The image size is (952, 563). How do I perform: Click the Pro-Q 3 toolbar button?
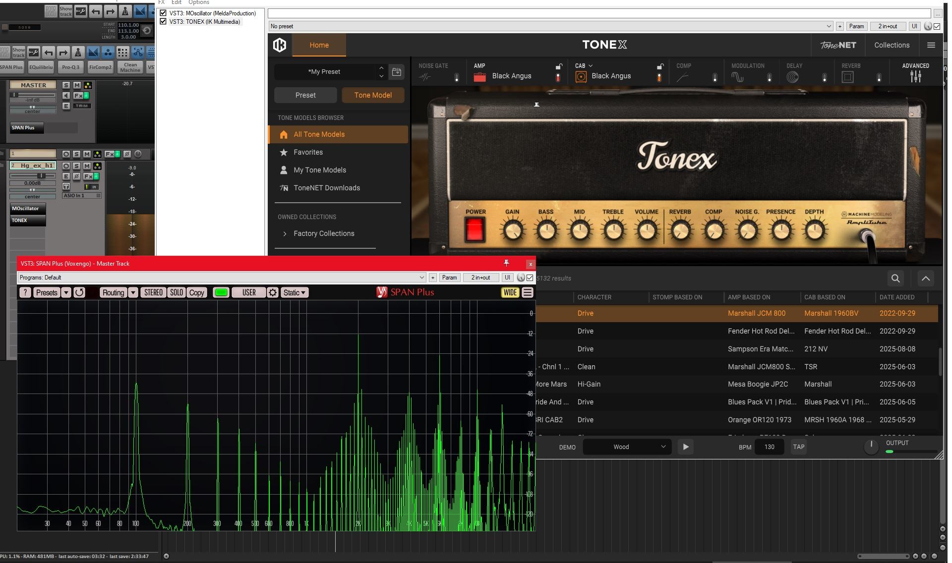point(70,67)
